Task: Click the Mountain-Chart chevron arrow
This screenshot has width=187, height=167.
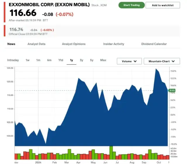Action: tap(173, 61)
